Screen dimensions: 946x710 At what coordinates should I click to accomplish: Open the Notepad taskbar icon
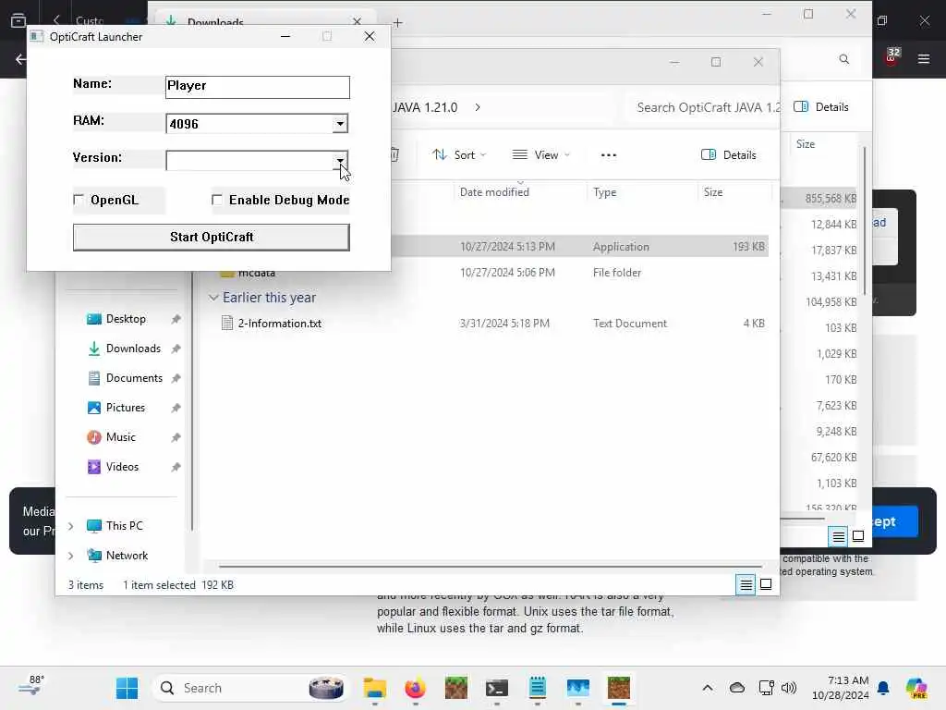[538, 688]
